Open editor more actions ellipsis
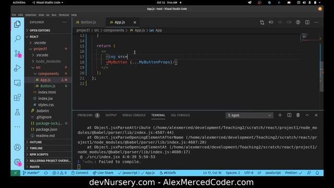Viewport: 334px width, 188px height. [x=316, y=22]
